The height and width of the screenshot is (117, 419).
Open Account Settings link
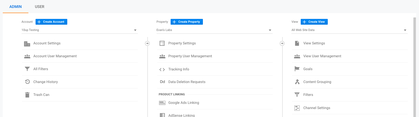tap(47, 43)
